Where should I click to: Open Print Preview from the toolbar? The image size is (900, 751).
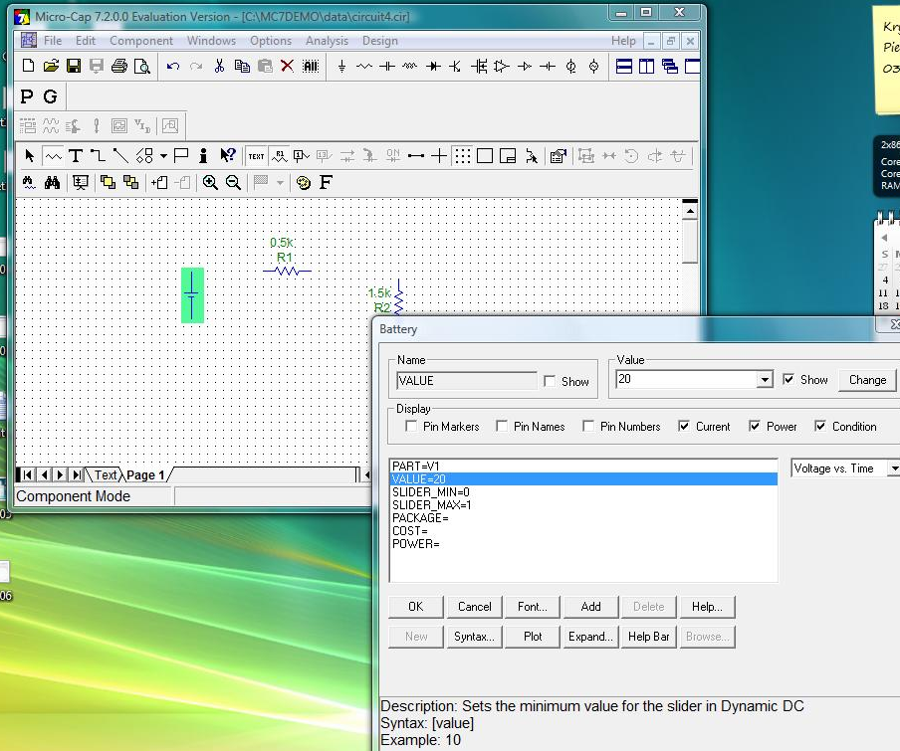pyautogui.click(x=141, y=67)
